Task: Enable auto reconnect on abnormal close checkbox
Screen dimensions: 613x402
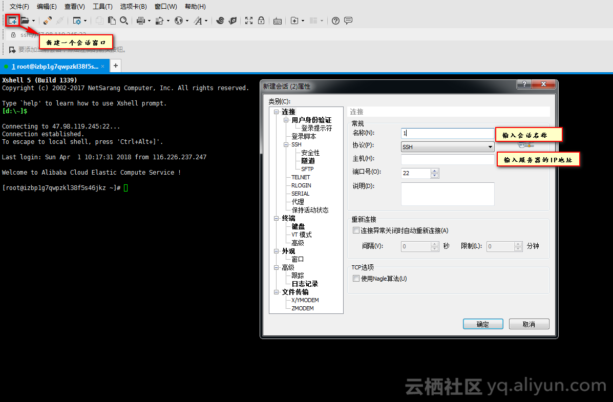Action: point(356,230)
